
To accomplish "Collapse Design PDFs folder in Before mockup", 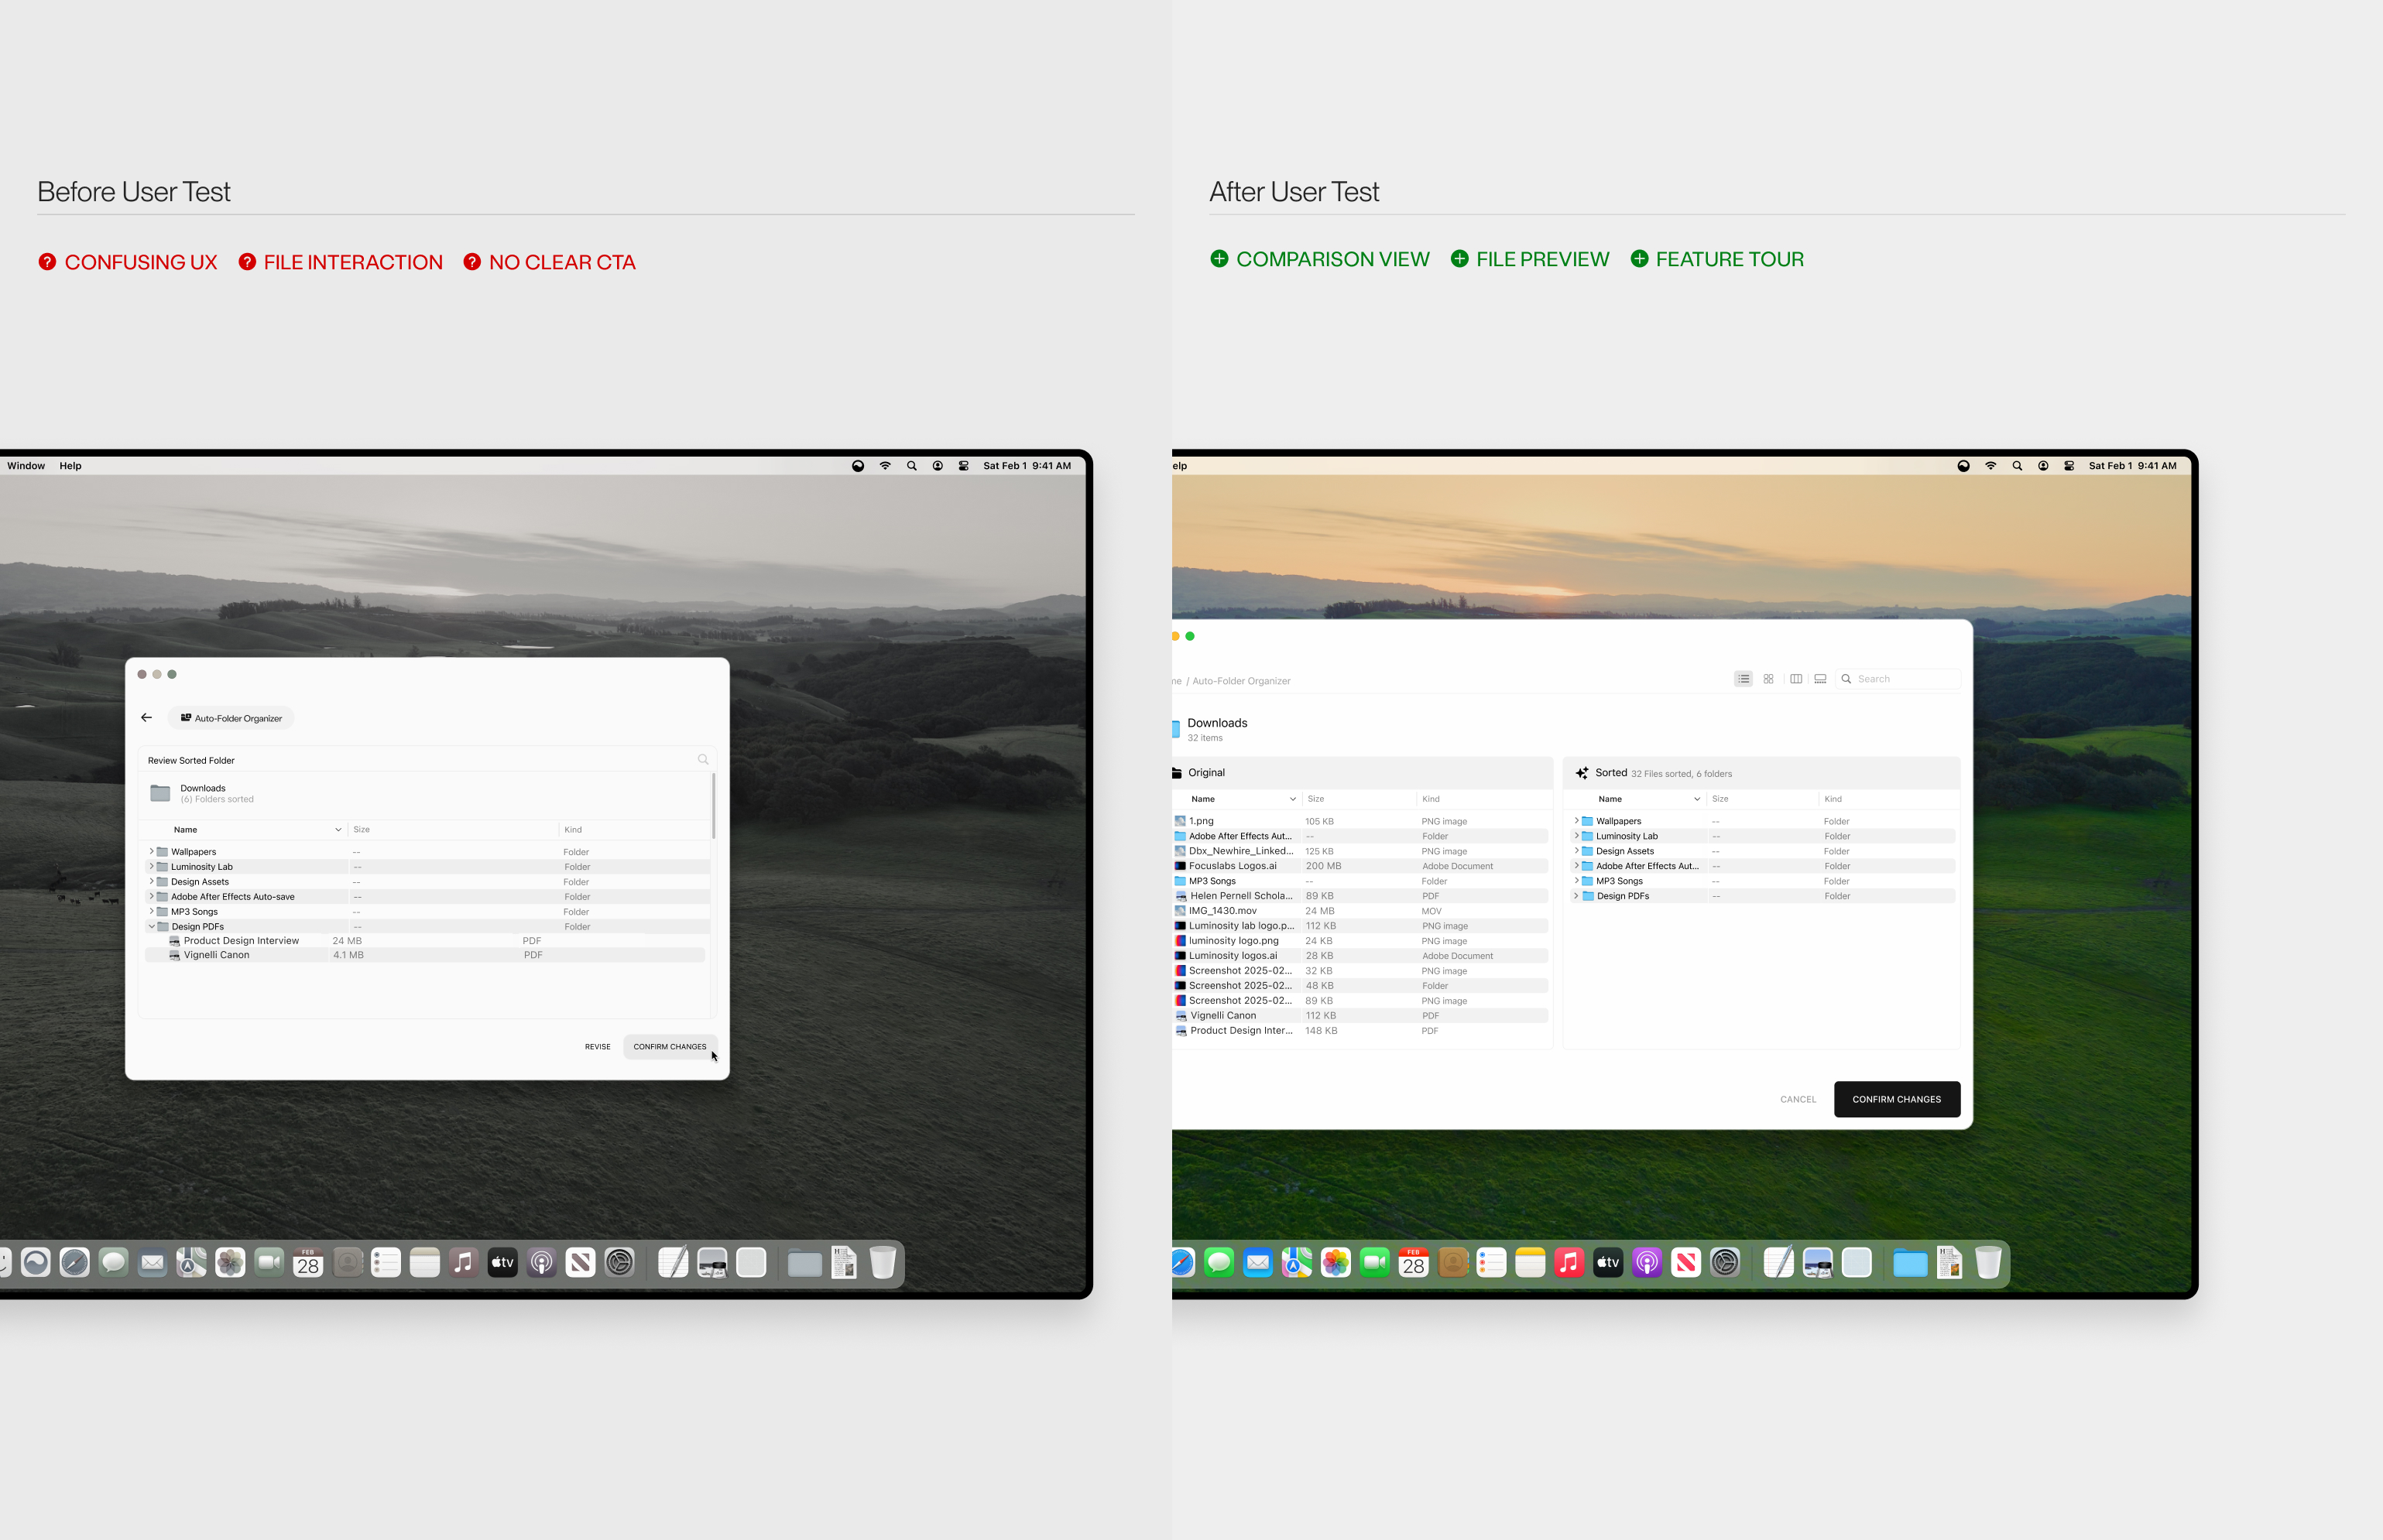I will click(x=152, y=927).
